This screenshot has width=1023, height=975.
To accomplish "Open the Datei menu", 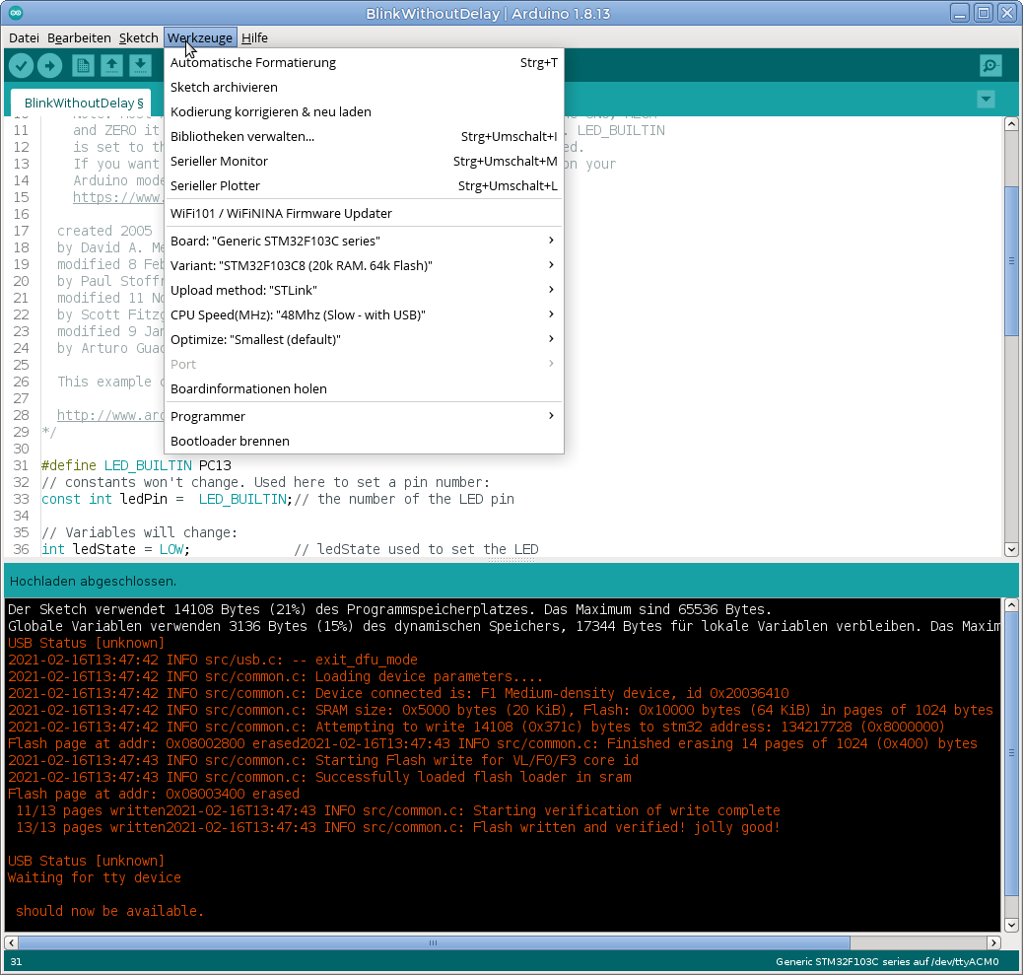I will [24, 37].
